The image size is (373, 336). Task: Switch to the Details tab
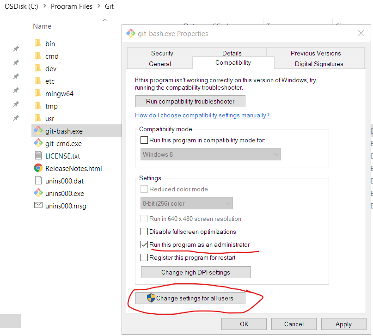(232, 53)
